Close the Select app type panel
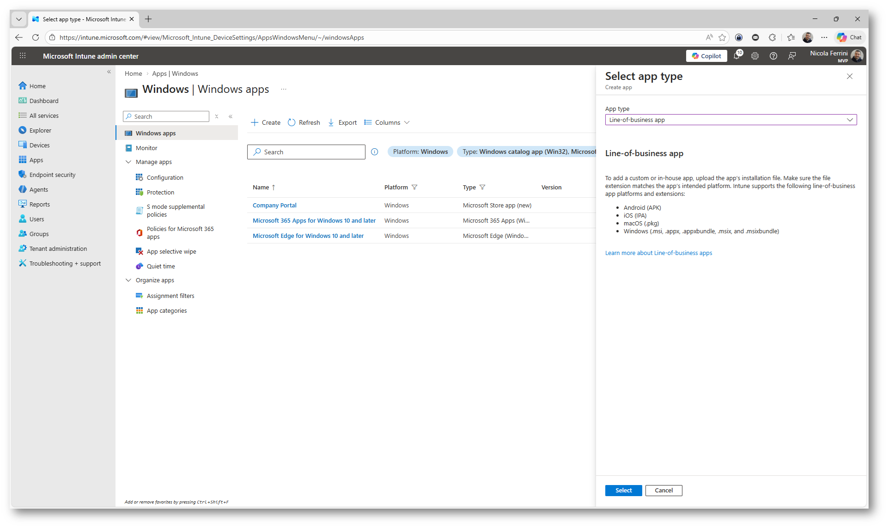Viewport: 888px width, 528px height. coord(850,76)
